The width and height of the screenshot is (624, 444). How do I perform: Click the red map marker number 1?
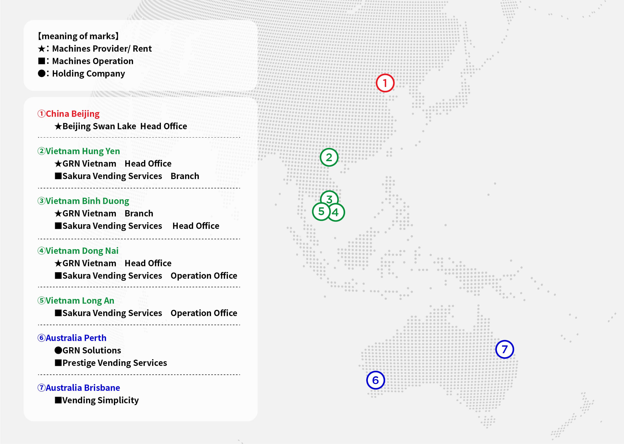[385, 83]
